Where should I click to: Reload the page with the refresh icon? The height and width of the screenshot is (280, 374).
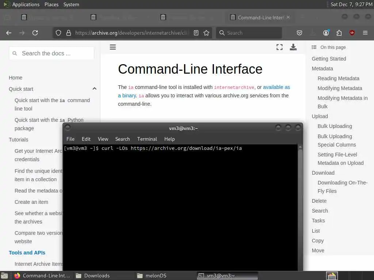(35, 33)
